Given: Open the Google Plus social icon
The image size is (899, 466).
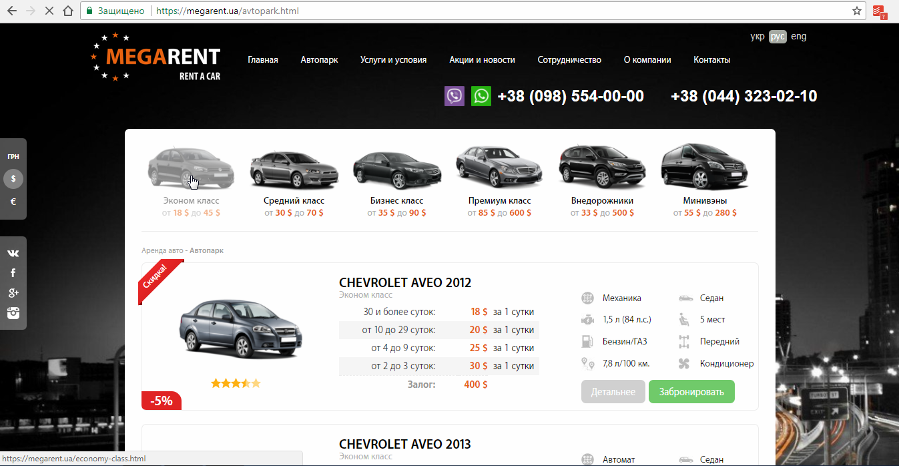Looking at the screenshot, I should 13,292.
